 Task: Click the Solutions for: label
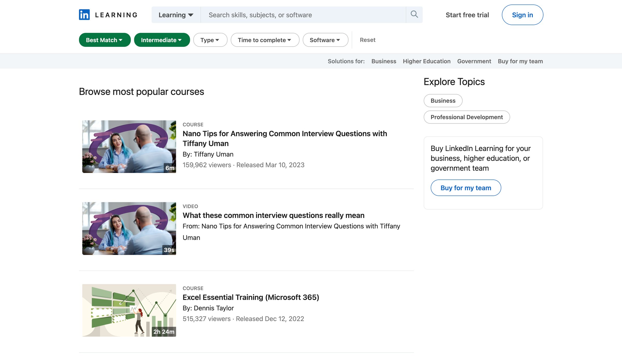(x=346, y=61)
